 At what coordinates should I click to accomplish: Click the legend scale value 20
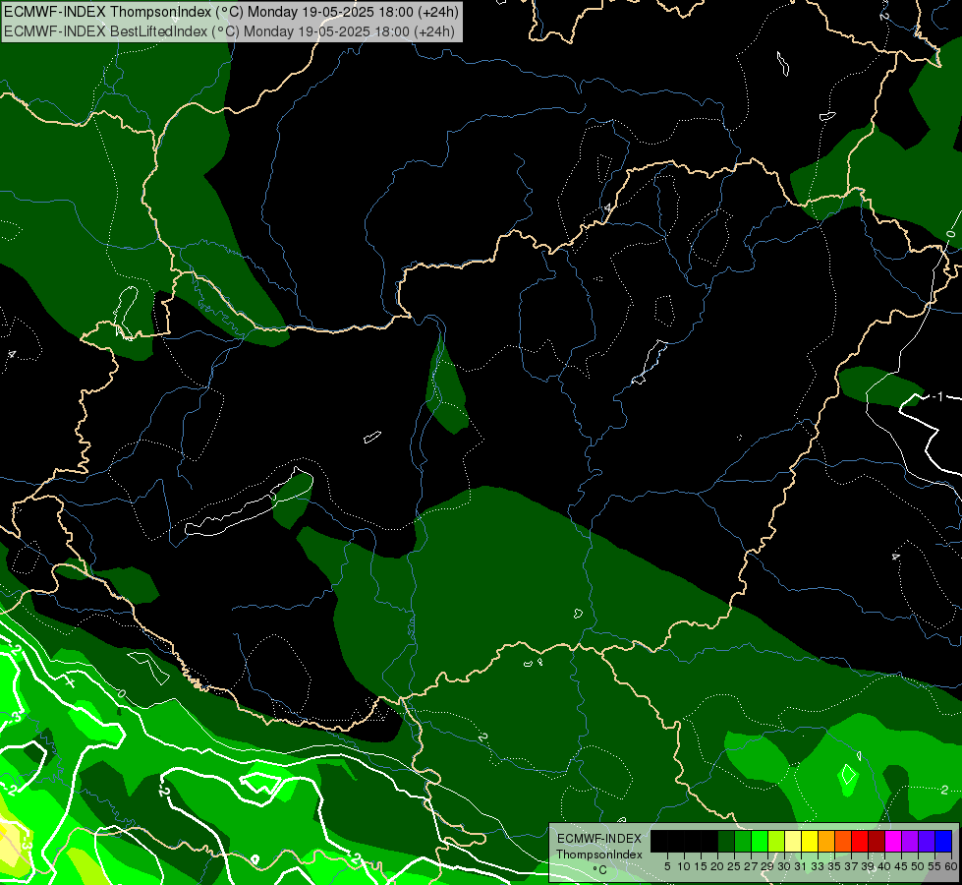click(x=717, y=866)
